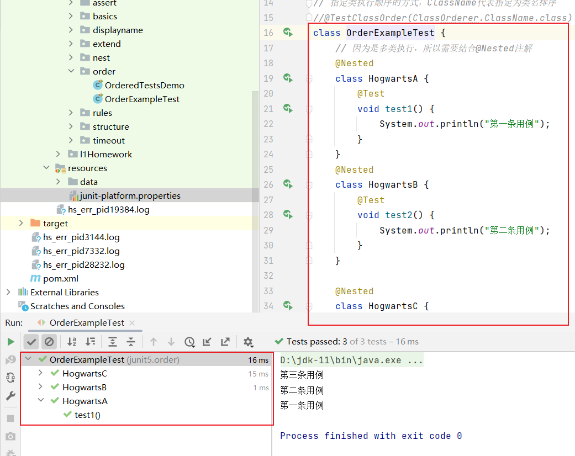This screenshot has height=456, width=575.
Task: Open test runner settings gear
Action: pyautogui.click(x=248, y=342)
